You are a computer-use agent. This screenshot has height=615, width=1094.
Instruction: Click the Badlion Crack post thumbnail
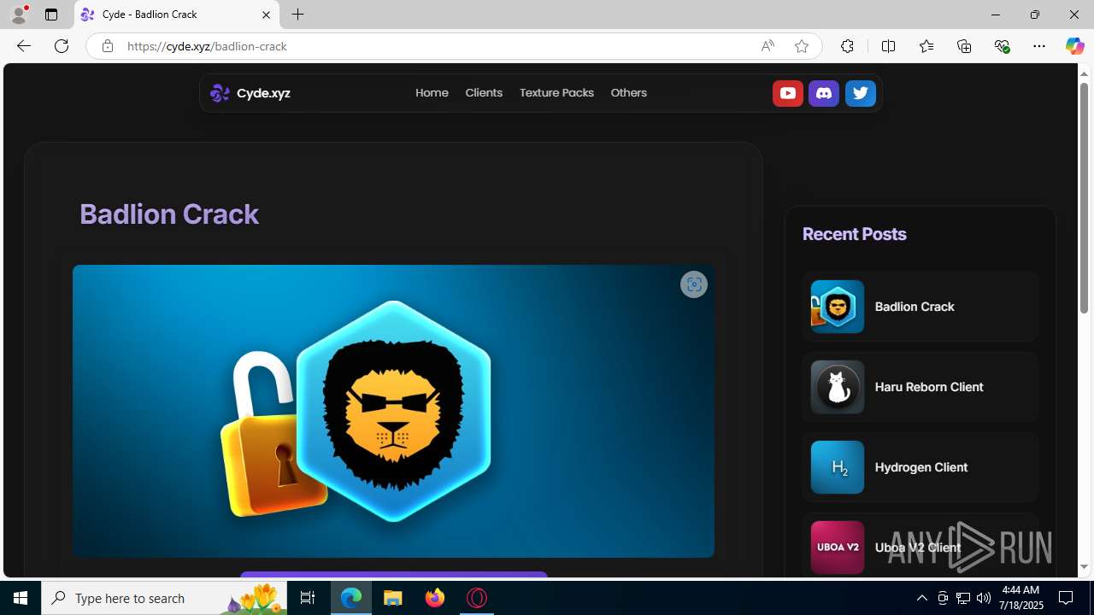click(x=838, y=307)
